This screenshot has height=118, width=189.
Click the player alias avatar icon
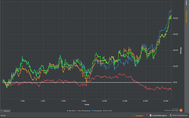click(x=170, y=116)
